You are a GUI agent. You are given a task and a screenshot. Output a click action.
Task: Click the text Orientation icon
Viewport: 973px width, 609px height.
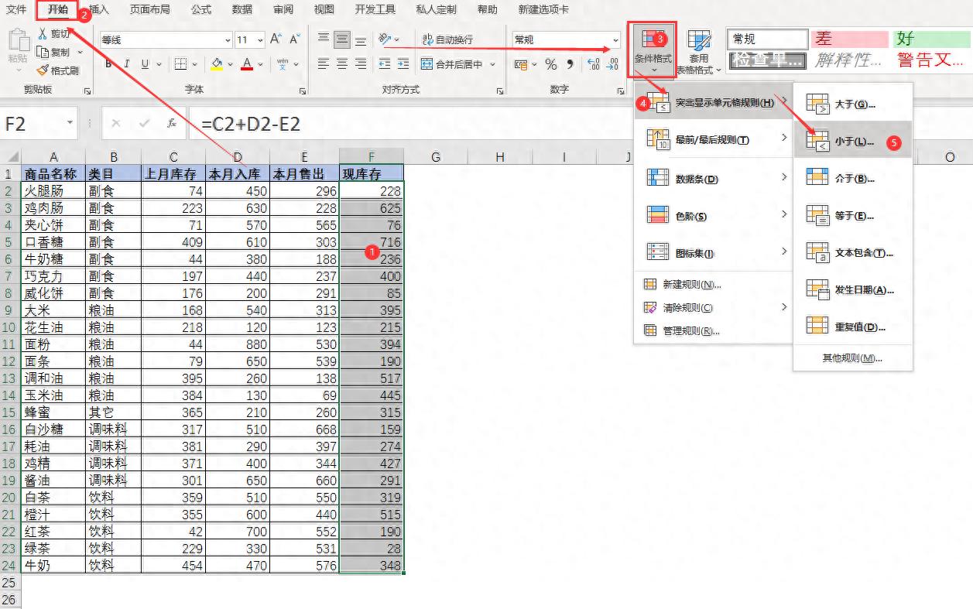tap(385, 39)
